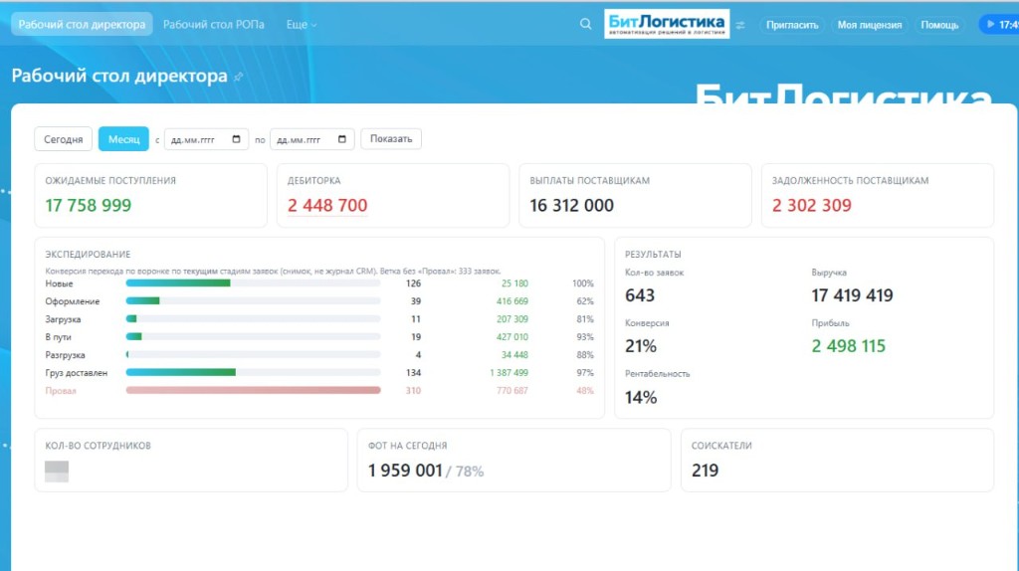
Task: Open calendar picker in start date field
Action: pos(236,139)
